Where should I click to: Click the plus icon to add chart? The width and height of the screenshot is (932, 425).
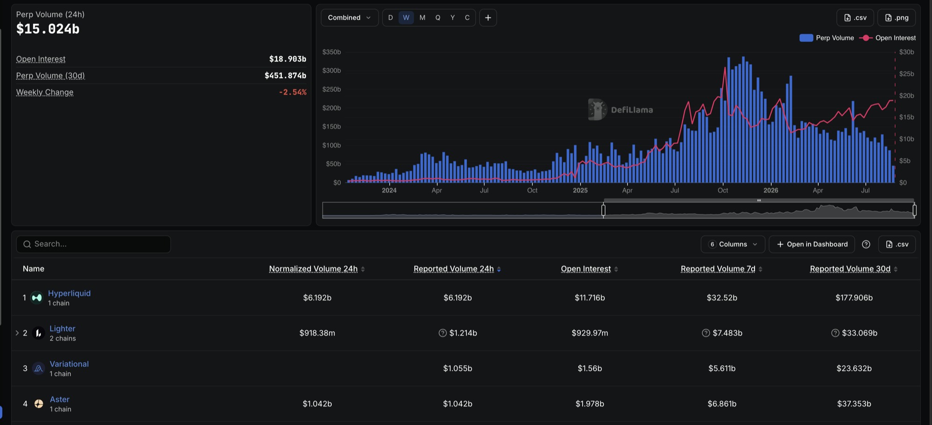click(x=488, y=18)
